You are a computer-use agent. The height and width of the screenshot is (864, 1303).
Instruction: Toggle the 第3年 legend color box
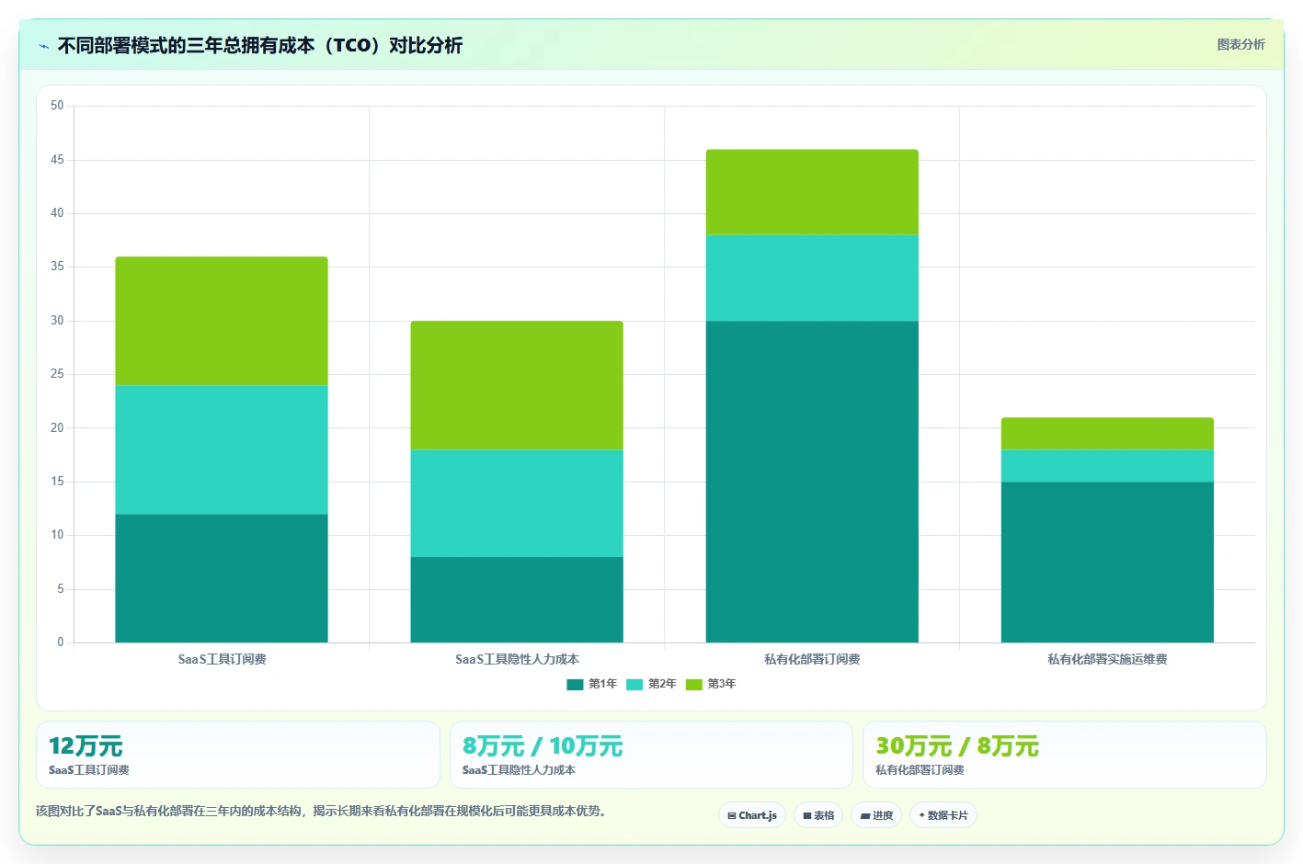(x=694, y=684)
